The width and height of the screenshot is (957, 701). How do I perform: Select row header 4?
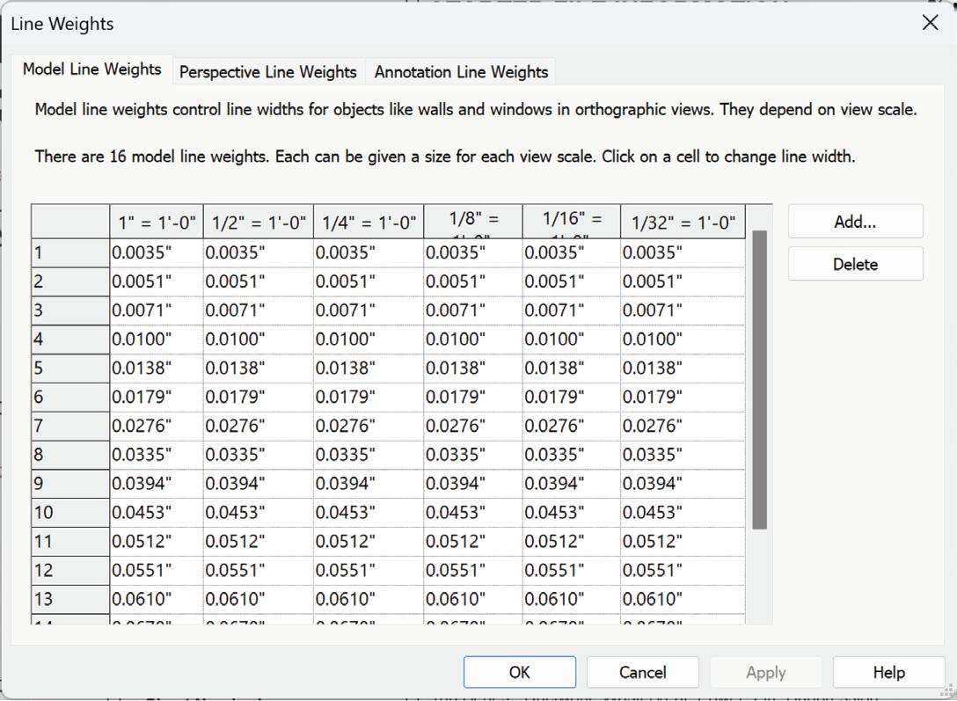[70, 340]
